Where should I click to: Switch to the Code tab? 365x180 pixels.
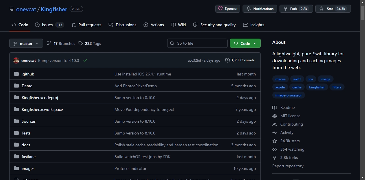click(20, 25)
